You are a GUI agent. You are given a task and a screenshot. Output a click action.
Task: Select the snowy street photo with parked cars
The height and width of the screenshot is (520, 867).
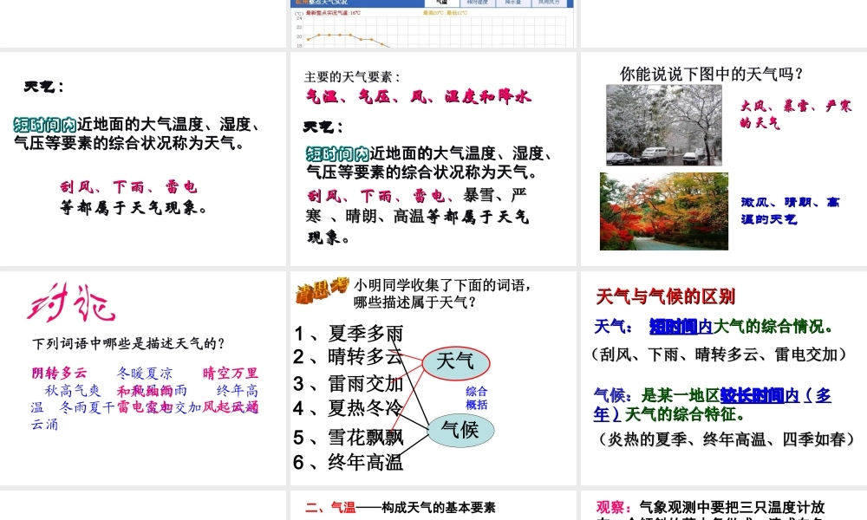click(664, 126)
